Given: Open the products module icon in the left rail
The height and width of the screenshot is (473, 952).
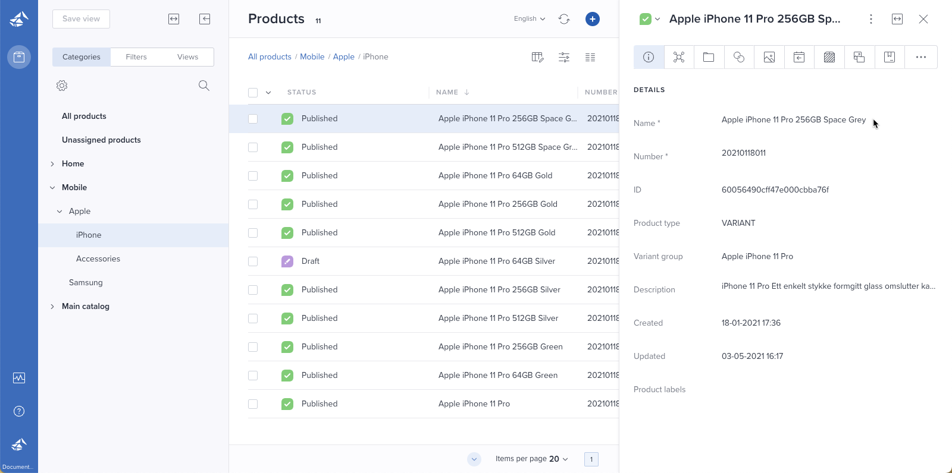Looking at the screenshot, I should (x=19, y=57).
